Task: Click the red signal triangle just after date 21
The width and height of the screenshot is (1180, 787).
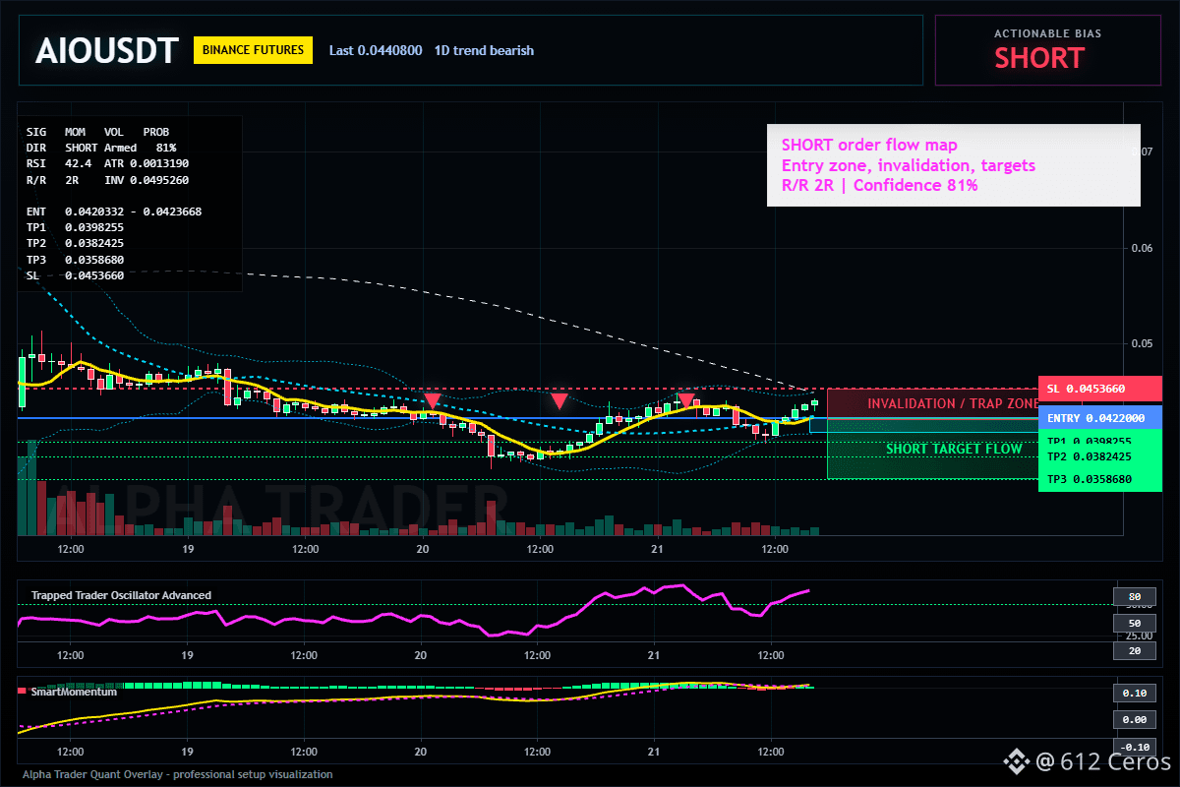Action: point(686,400)
